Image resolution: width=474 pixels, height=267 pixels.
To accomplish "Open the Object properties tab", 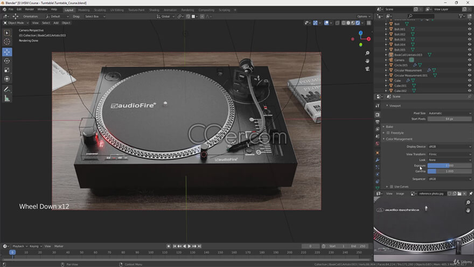I will click(377, 153).
